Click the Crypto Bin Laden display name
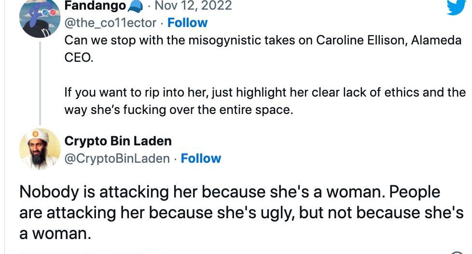Image resolution: width=472 pixels, height=254 pixels. tap(118, 141)
